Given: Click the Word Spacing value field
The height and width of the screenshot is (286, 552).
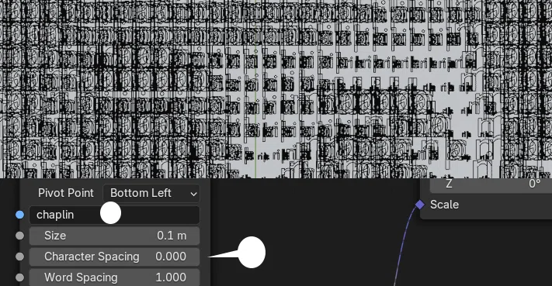Looking at the screenshot, I should [x=114, y=277].
